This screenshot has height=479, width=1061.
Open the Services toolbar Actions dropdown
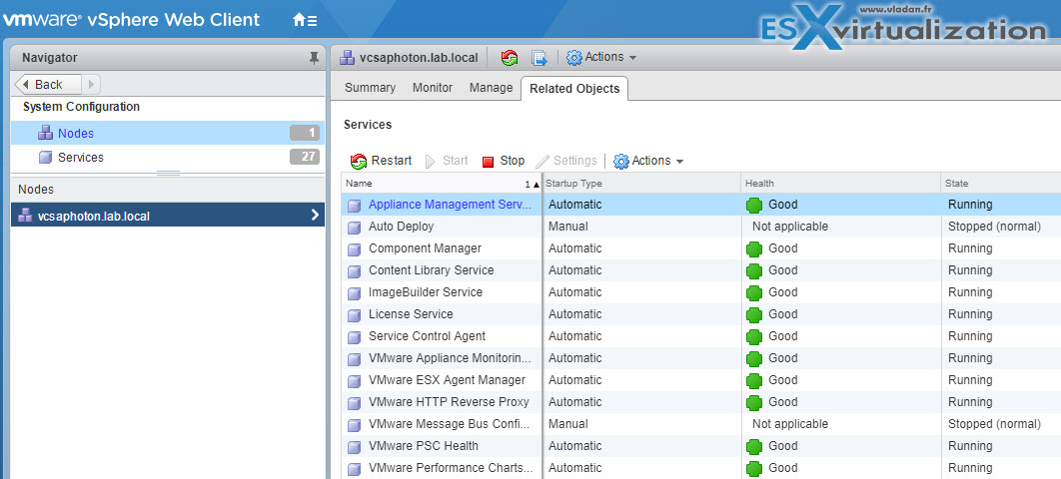pos(648,161)
